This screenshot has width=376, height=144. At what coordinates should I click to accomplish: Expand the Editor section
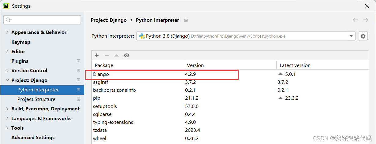[x=7, y=51]
